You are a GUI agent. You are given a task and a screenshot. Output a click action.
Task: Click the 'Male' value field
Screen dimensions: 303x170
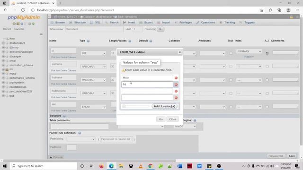point(147,77)
